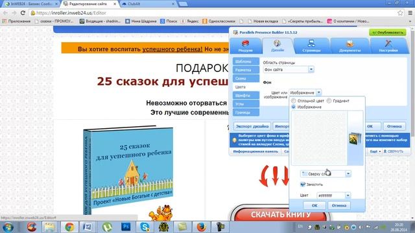
Task: Choose the Сплошной цвет radio option
Action: click(294, 101)
